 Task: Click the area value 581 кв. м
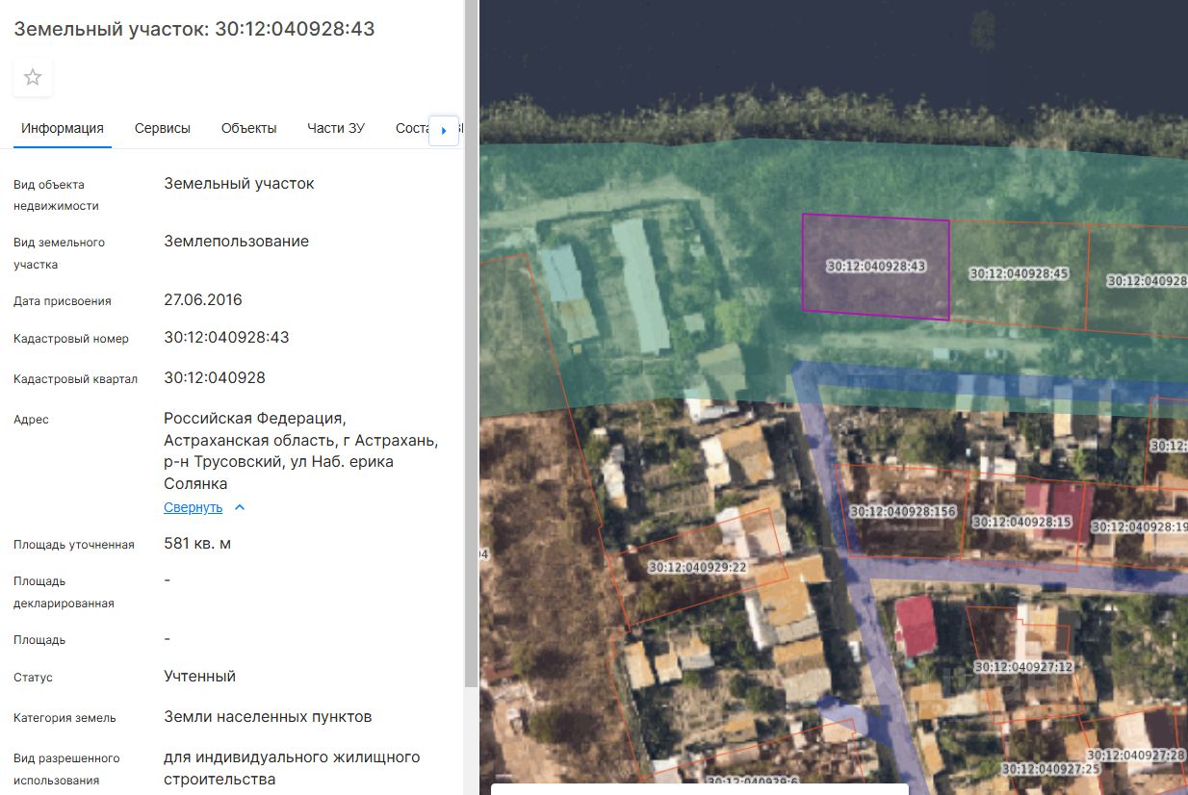197,544
